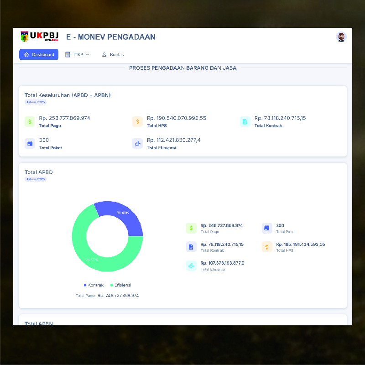This screenshot has height=365, width=365.
Task: Click the APBD Total Paket icon showing 293
Action: 267,228
